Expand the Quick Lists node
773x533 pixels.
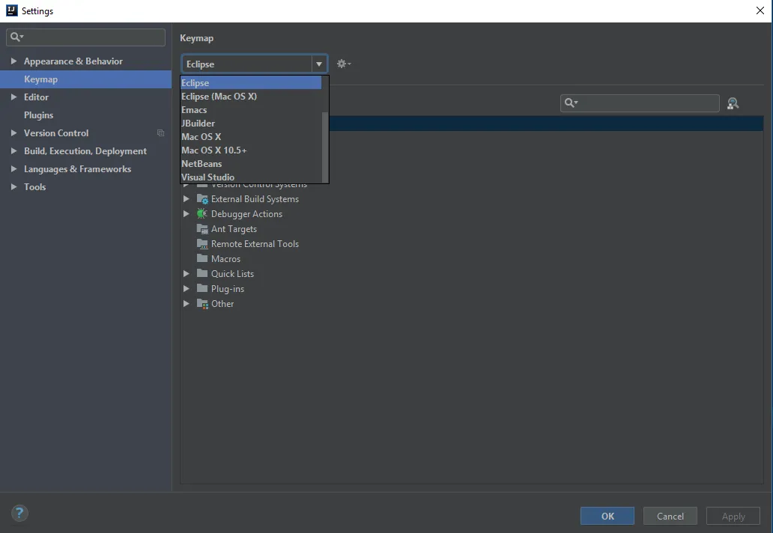[187, 273]
